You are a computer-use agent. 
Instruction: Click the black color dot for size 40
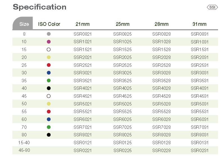[49, 88]
